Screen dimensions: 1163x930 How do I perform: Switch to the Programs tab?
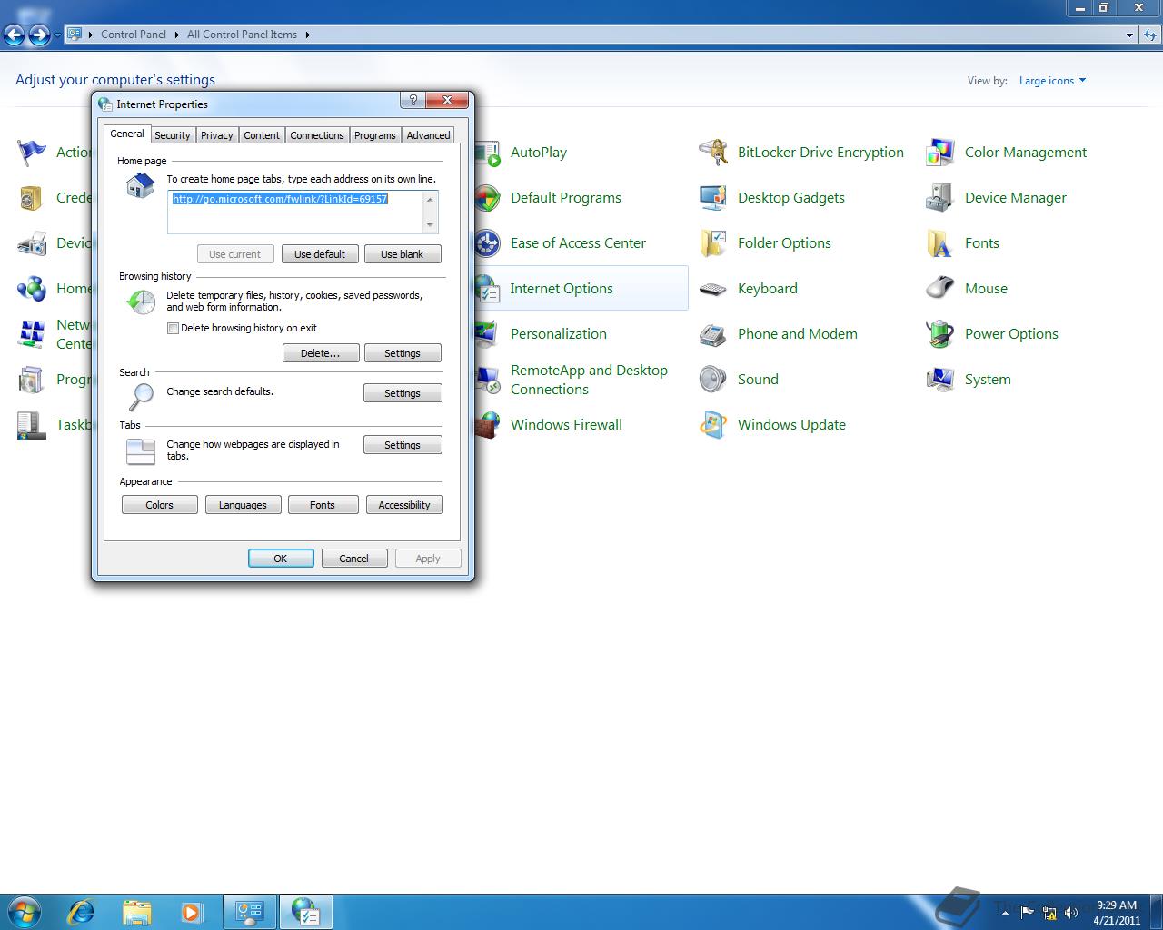pos(375,135)
